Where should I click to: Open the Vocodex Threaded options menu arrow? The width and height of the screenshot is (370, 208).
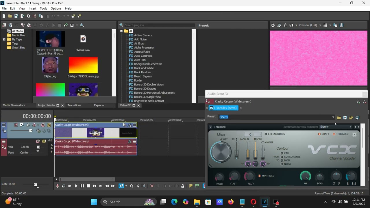pos(210,127)
